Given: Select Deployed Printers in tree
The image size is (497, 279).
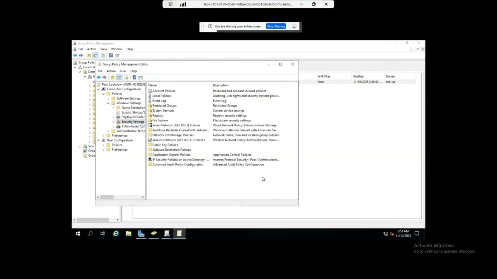Looking at the screenshot, I should click(133, 117).
